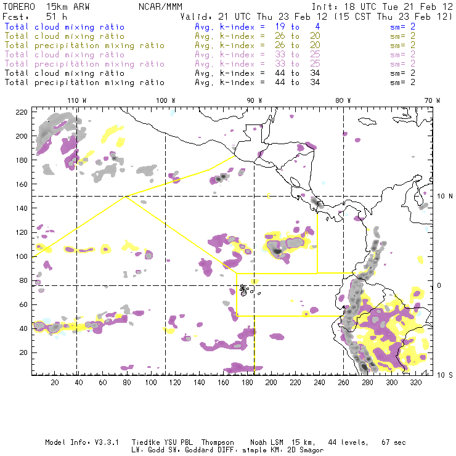The image size is (456, 456).
Task: Click 'Tiedtke' in the footer
Action: 145,442
